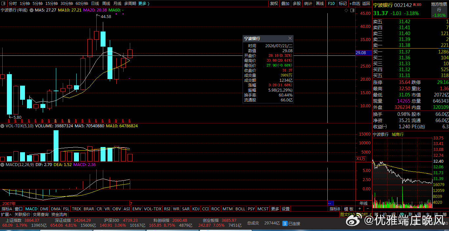Click the 图文F10 link below the mini chart
The width and height of the screenshot is (449, 231).
[x=348, y=215]
